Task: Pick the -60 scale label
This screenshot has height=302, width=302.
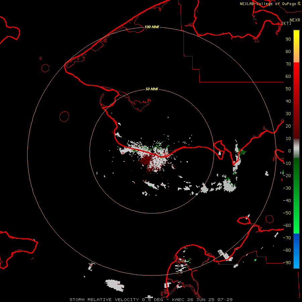Action: (x=287, y=225)
